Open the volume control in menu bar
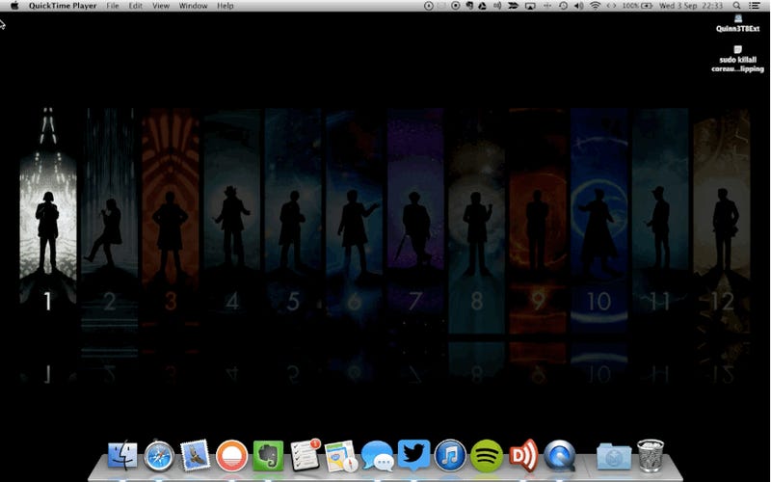Screen dimensions: 771x482 point(579,6)
